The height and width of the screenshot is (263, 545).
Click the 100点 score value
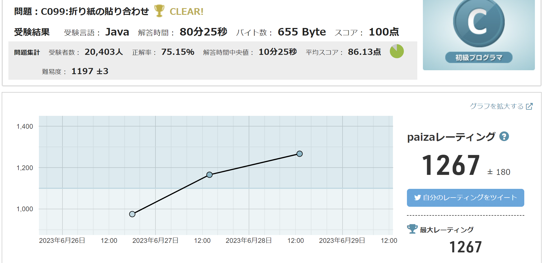tap(384, 32)
